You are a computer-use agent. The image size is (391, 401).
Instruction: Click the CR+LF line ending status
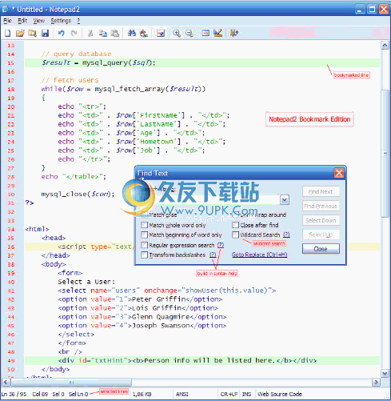click(x=229, y=394)
